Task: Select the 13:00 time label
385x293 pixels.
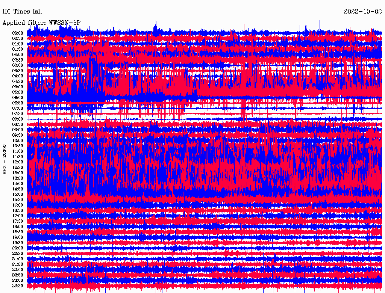Action: pos(18,173)
